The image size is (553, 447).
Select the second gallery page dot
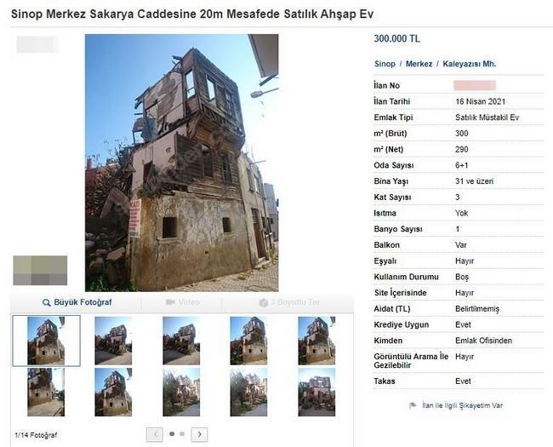click(182, 434)
